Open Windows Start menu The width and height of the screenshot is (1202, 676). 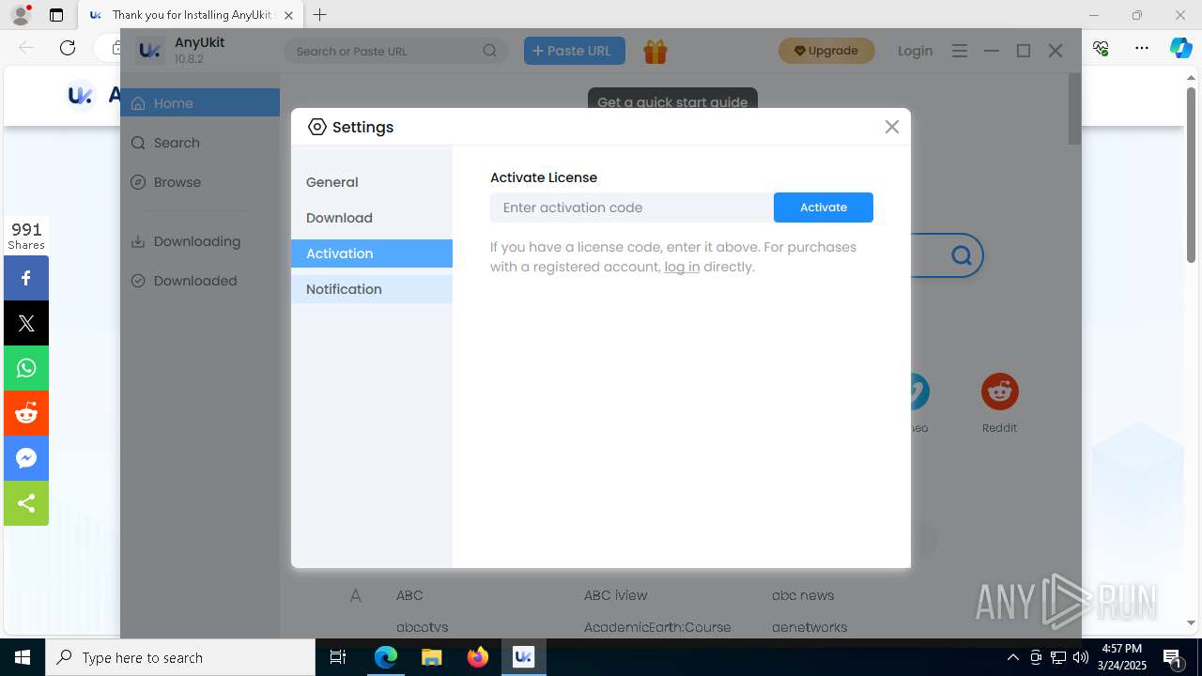pos(23,657)
